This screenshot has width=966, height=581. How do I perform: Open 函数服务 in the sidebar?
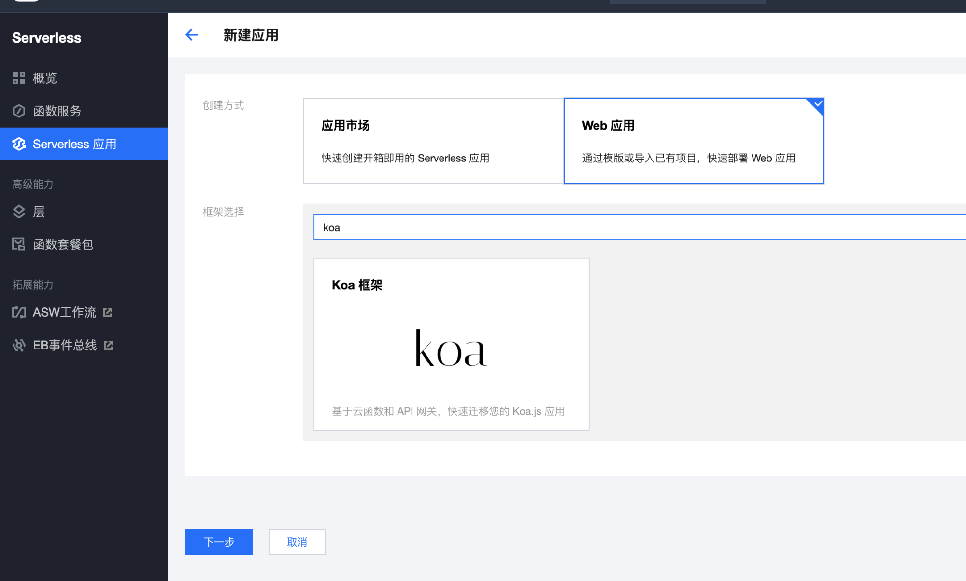(x=84, y=111)
